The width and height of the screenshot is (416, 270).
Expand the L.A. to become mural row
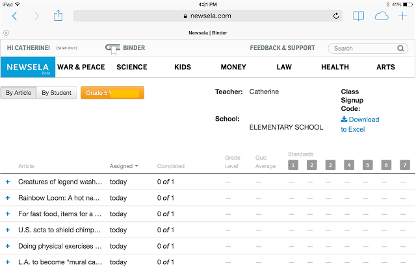click(x=8, y=262)
